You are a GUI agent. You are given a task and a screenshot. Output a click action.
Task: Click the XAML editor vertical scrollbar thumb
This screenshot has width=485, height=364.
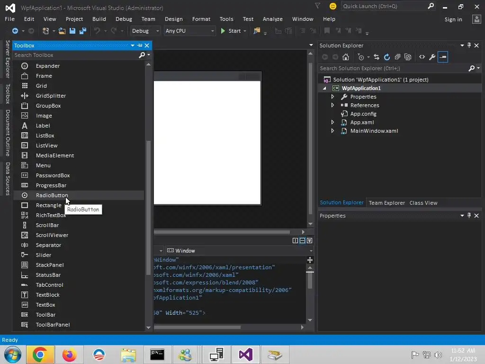pos(310,280)
